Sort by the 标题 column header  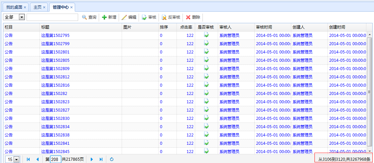(x=81, y=27)
